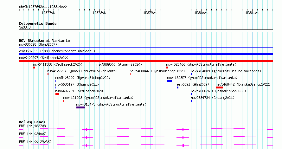
Task: Open nsv5408626 (ByrskaBishop2022) label
Action: pos(218,91)
